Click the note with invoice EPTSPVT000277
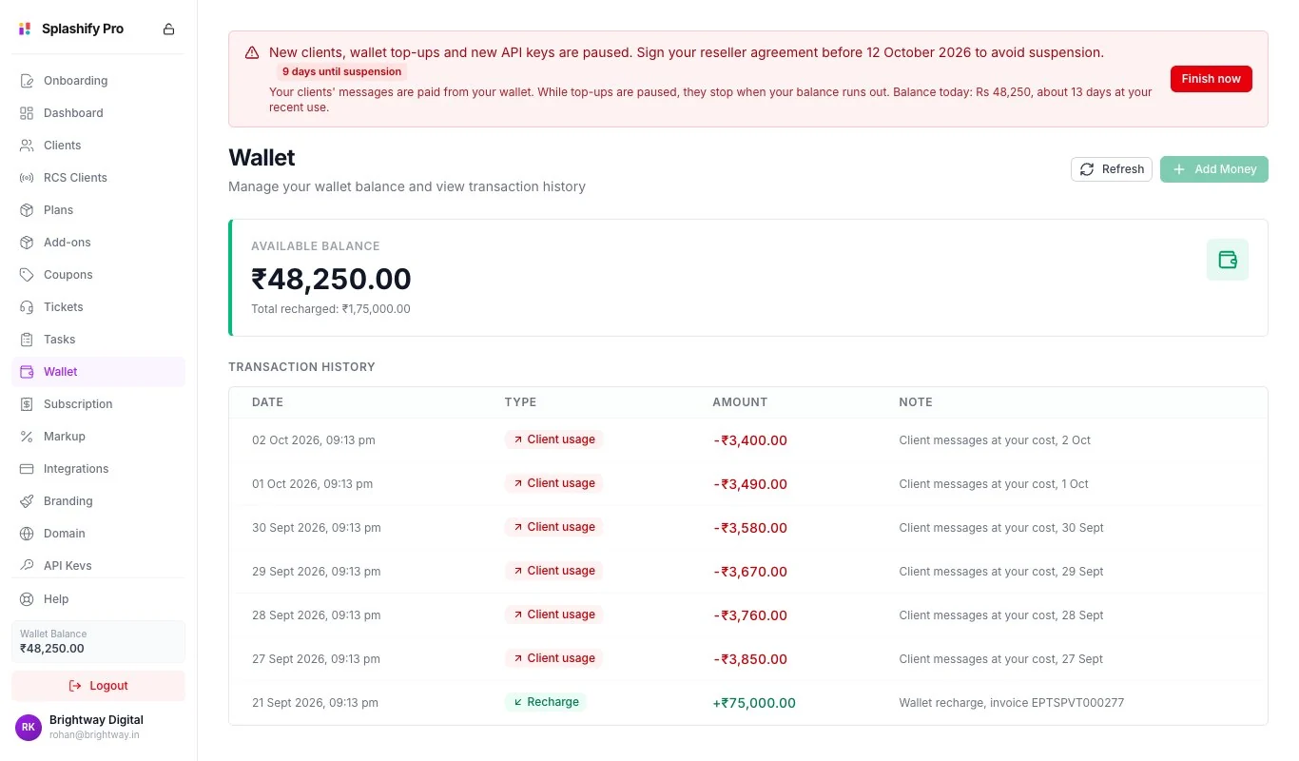This screenshot has width=1299, height=761. 1012,703
